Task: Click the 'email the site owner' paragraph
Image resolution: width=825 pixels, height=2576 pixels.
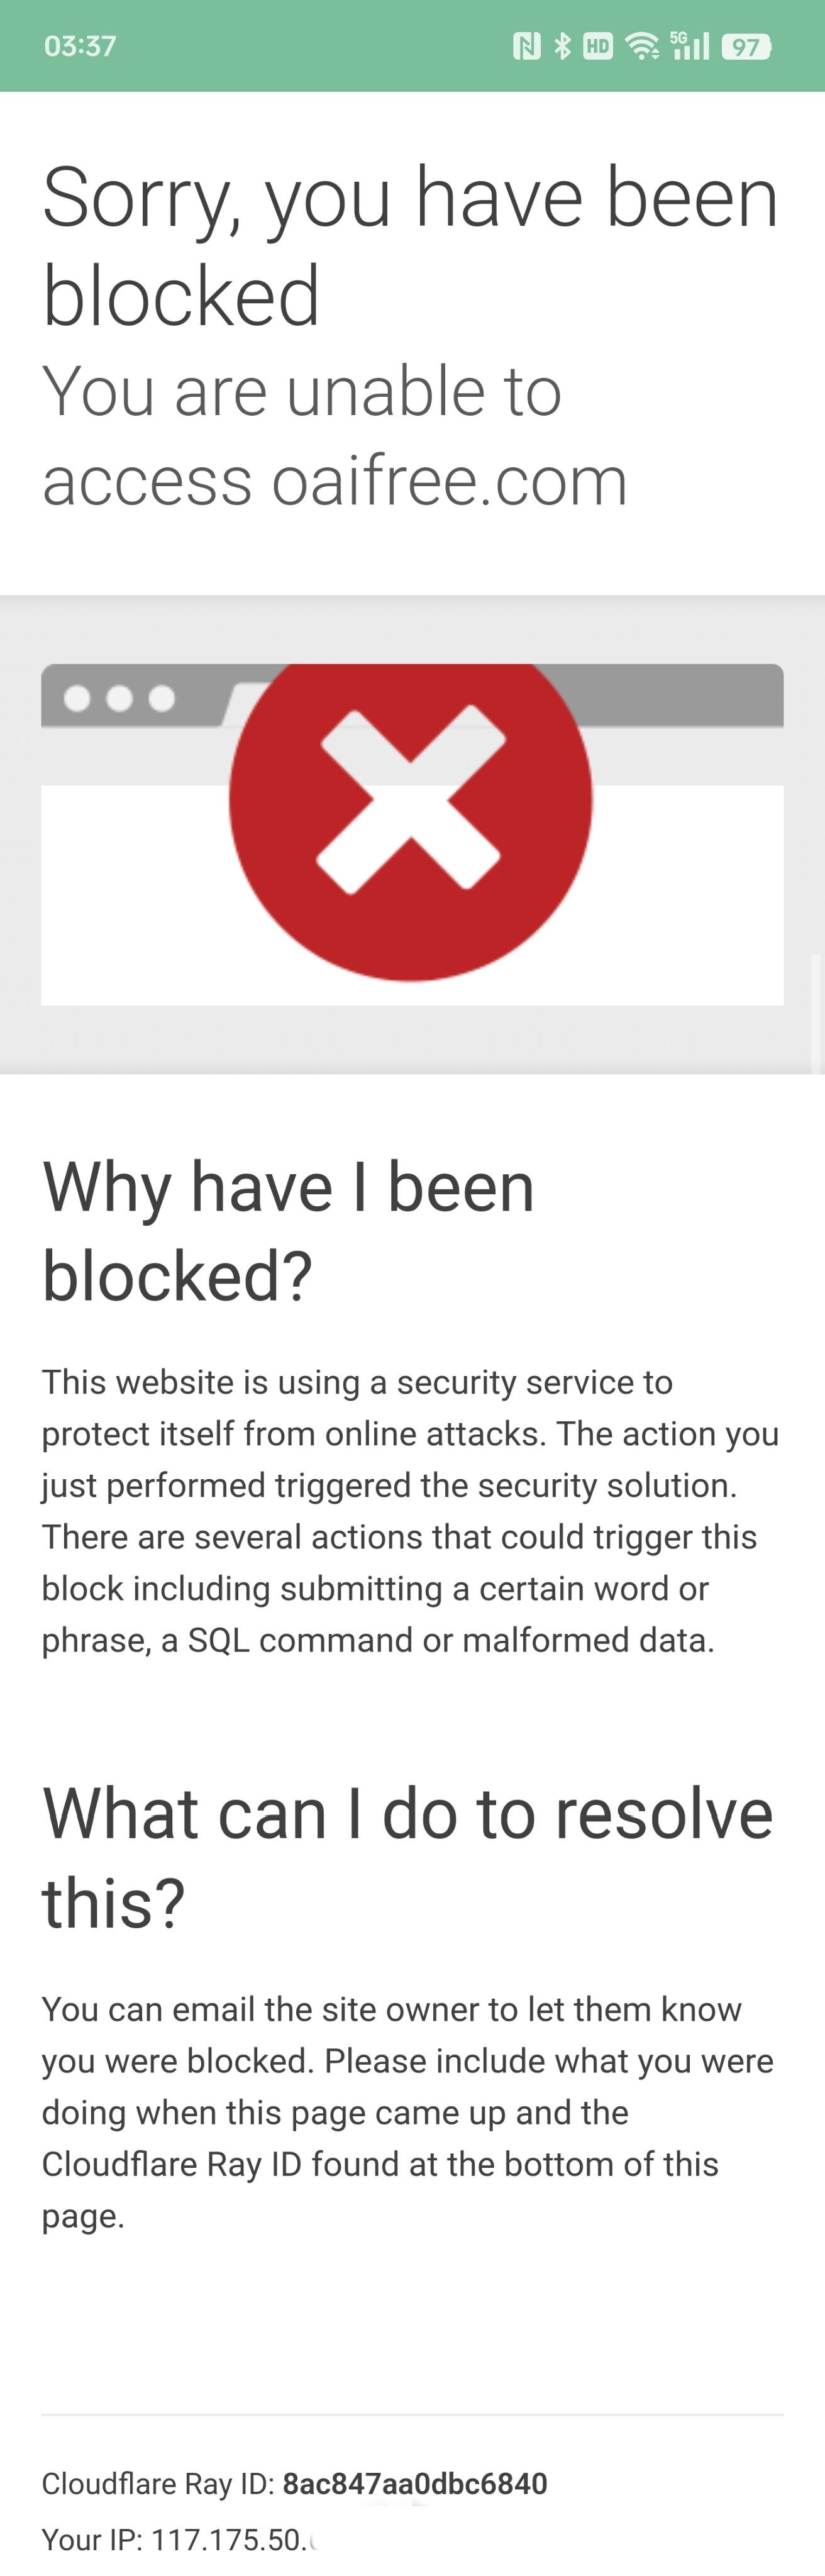Action: [x=408, y=2112]
